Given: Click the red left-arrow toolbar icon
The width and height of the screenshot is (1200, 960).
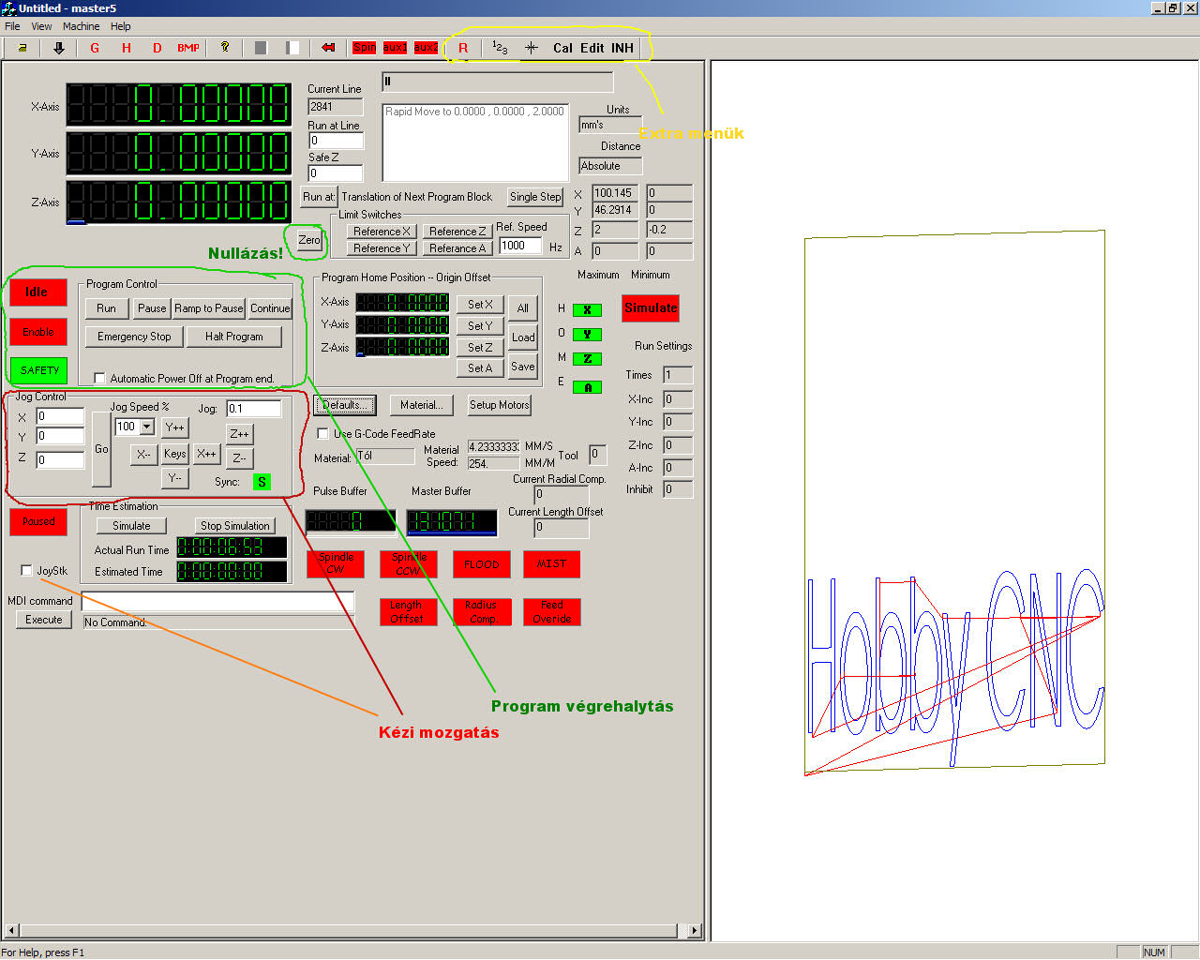Looking at the screenshot, I should click(x=328, y=48).
